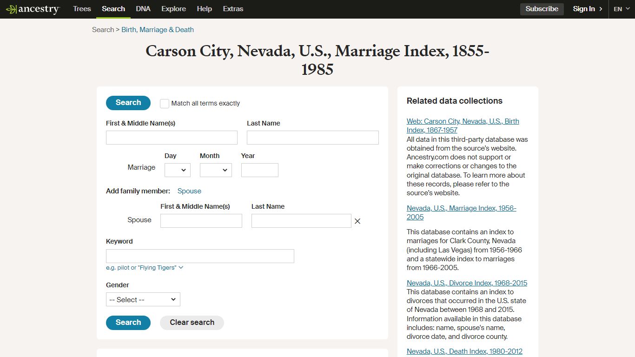Click the top Search button

click(x=128, y=103)
